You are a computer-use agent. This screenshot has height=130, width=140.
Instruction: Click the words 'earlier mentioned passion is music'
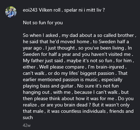coord(60,80)
